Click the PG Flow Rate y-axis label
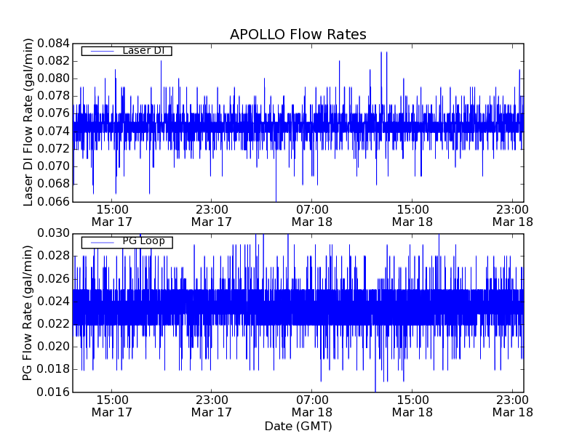Image resolution: width=582 pixels, height=436 pixels. [x=29, y=312]
